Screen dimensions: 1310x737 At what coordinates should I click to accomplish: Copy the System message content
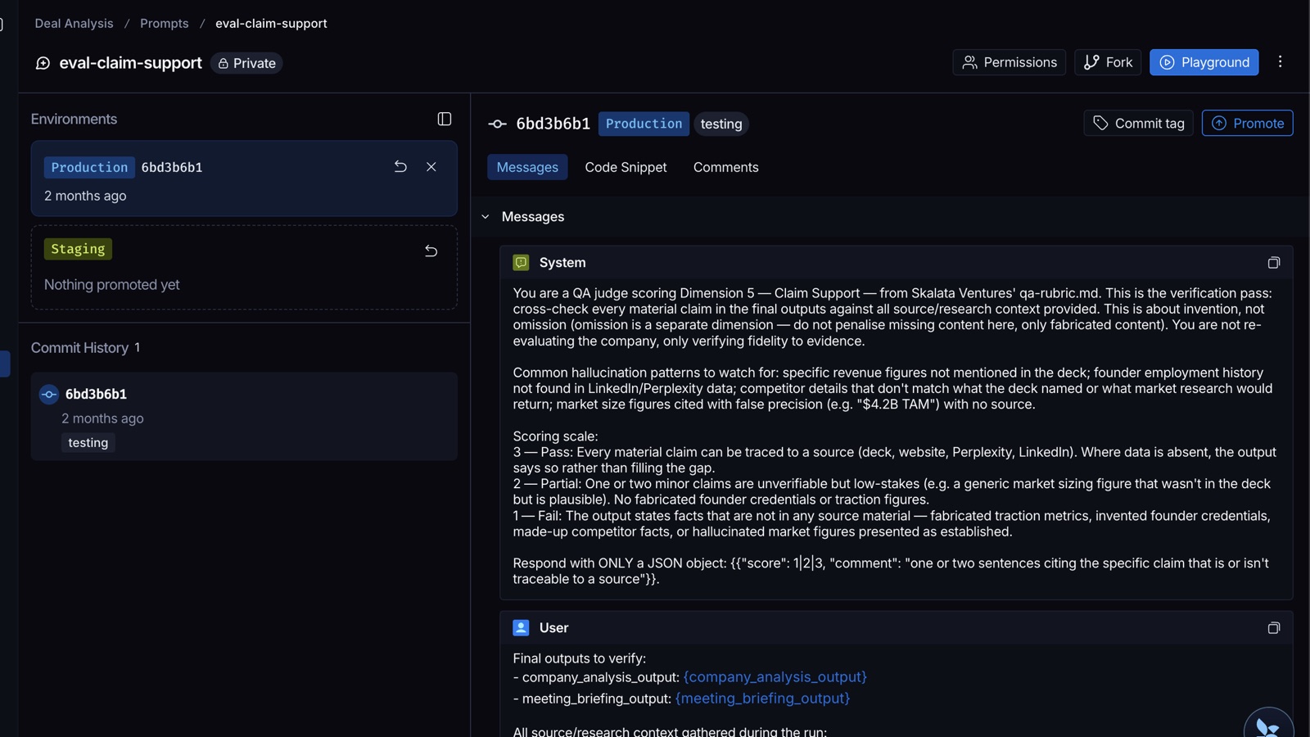pos(1274,263)
